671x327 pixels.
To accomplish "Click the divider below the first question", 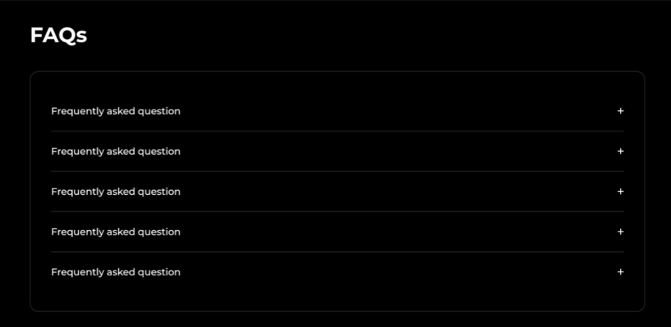I will [x=337, y=131].
